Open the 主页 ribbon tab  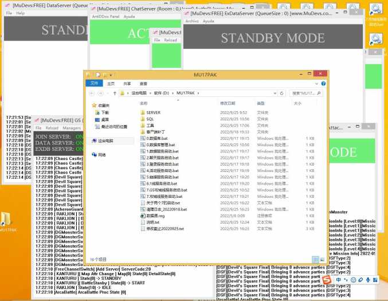(x=111, y=84)
